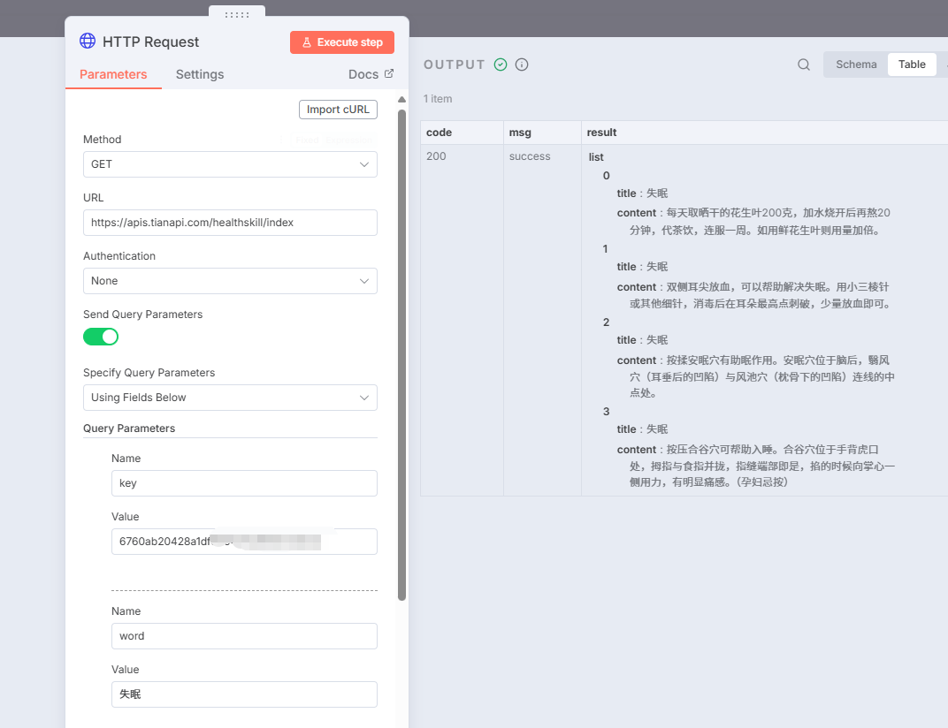The width and height of the screenshot is (948, 728).
Task: Click the URL input field
Action: pyautogui.click(x=230, y=223)
